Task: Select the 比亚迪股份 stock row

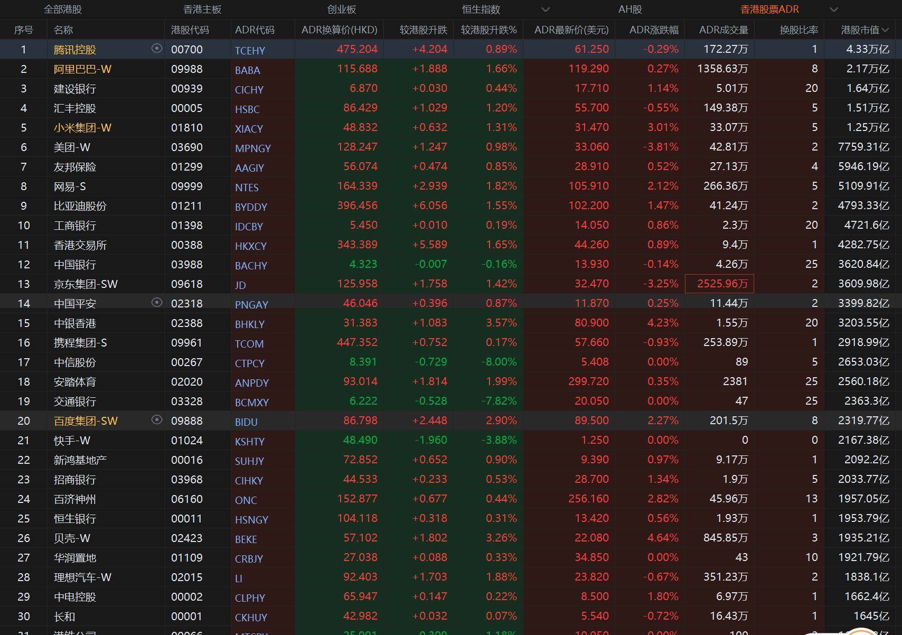Action: coord(80,206)
